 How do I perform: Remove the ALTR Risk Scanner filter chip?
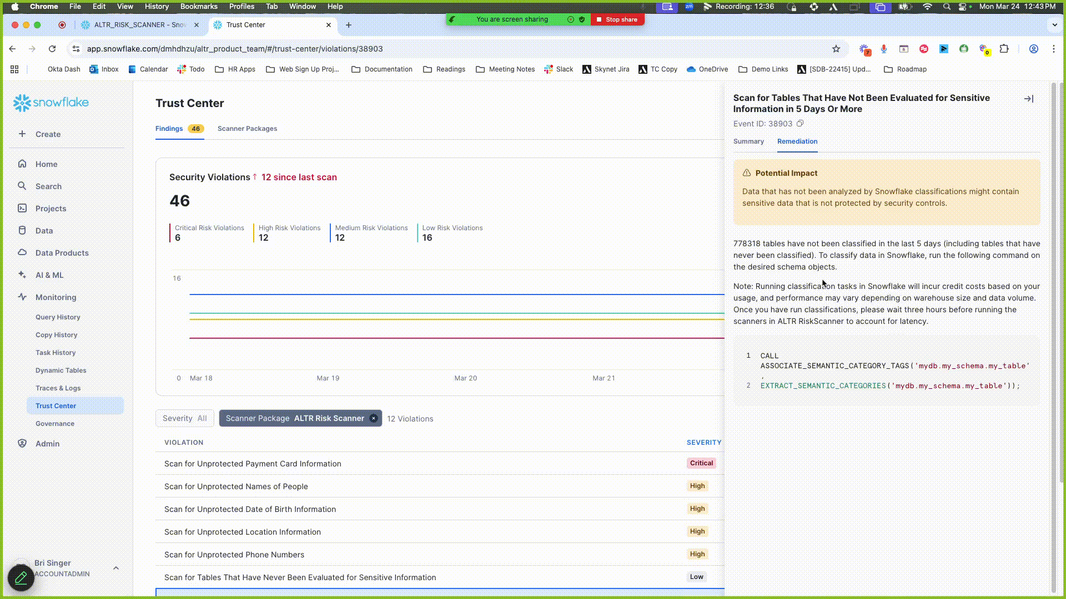[374, 418]
